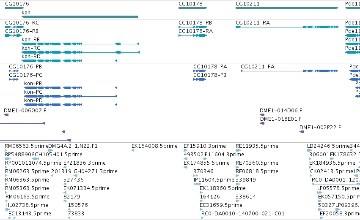Select the EK164008.5prime EST label
Viewport: 360px width, 220px height.
coord(154,146)
